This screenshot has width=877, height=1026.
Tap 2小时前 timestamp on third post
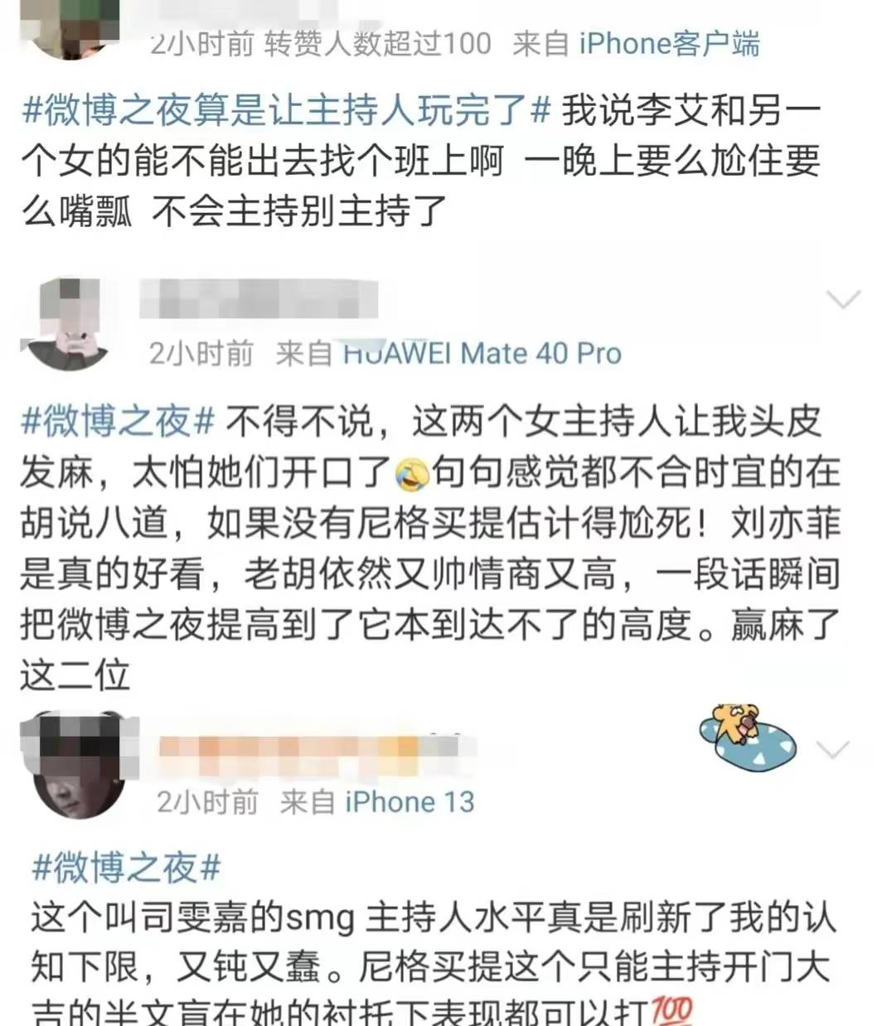pos(207,802)
